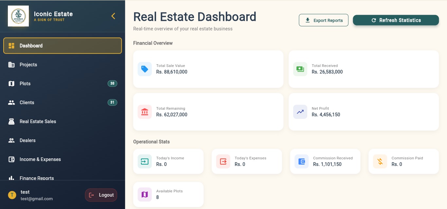Click the Total Sale Value amount Rs. 88,610,000

click(x=172, y=72)
